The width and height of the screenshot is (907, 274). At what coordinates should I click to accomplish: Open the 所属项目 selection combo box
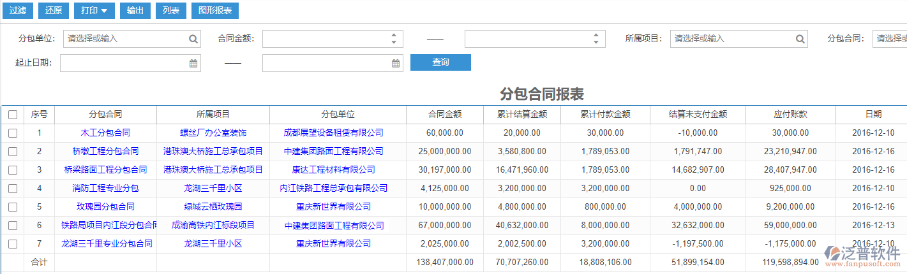click(731, 39)
